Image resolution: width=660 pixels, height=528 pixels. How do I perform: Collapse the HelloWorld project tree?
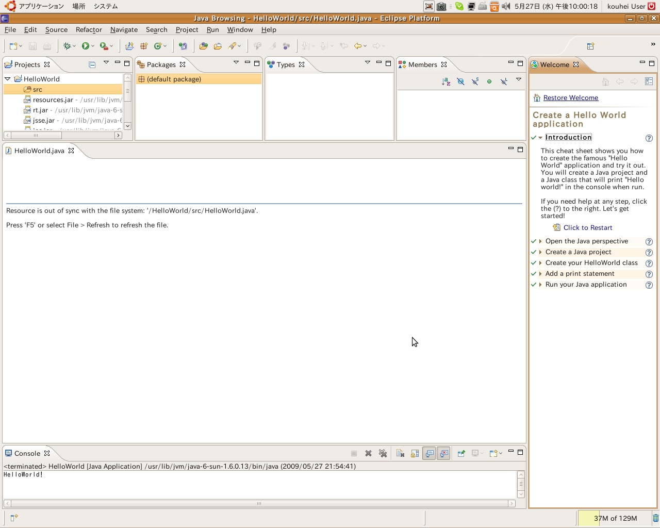tap(8, 79)
